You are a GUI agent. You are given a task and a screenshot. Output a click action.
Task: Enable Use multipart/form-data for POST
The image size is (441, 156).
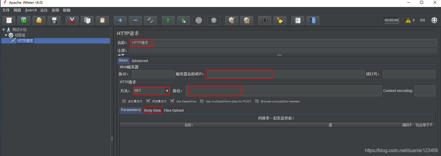pyautogui.click(x=202, y=101)
